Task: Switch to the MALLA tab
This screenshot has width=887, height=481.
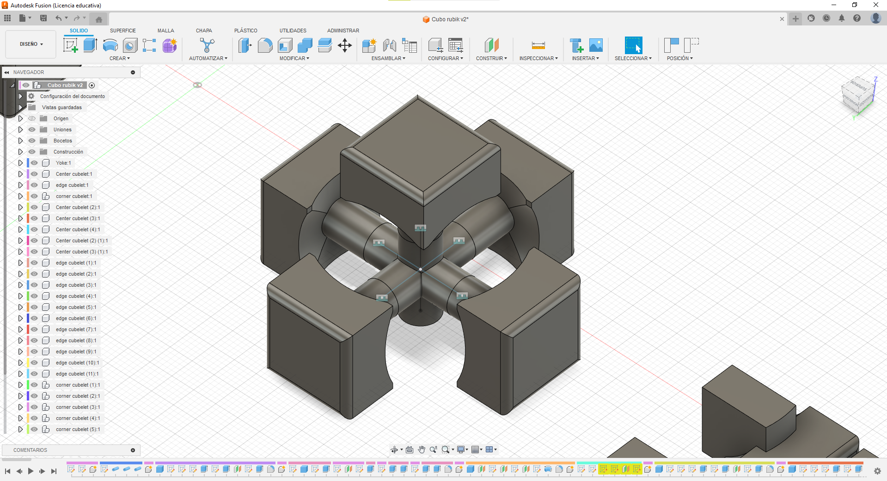Action: tap(165, 31)
